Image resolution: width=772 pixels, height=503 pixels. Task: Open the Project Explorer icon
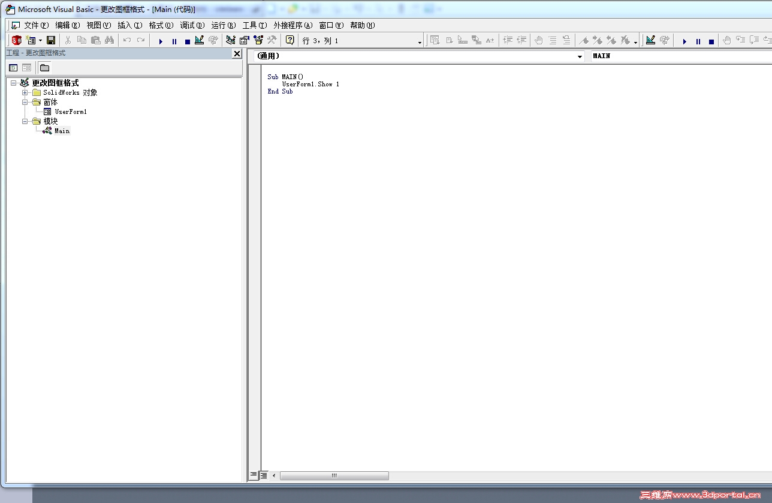pos(231,40)
